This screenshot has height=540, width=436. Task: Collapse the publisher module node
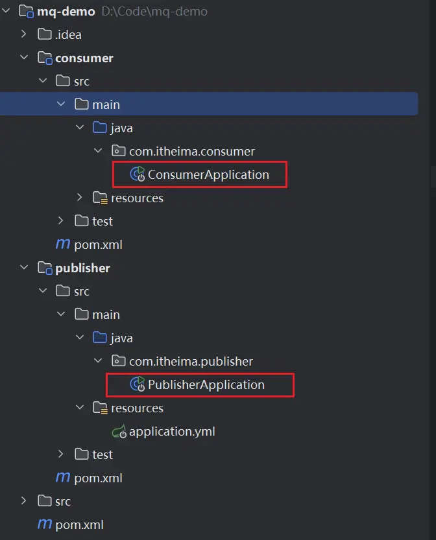(x=24, y=268)
